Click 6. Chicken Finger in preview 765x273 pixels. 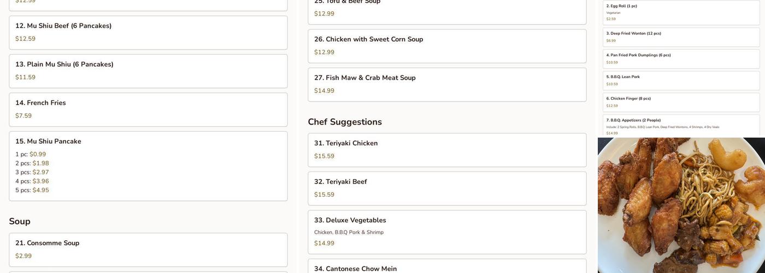[x=681, y=102]
